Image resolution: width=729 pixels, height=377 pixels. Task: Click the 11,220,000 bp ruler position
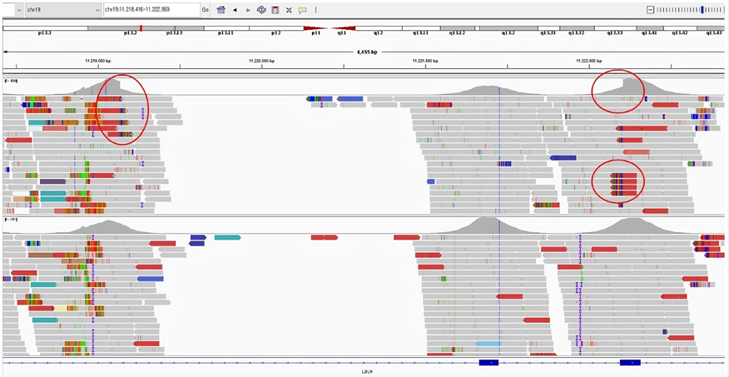(262, 61)
